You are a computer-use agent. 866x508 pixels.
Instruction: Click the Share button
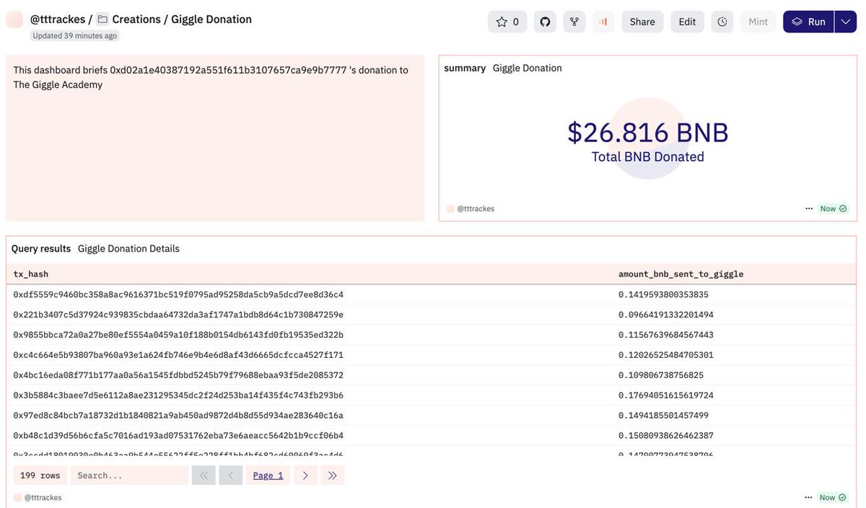tap(642, 22)
